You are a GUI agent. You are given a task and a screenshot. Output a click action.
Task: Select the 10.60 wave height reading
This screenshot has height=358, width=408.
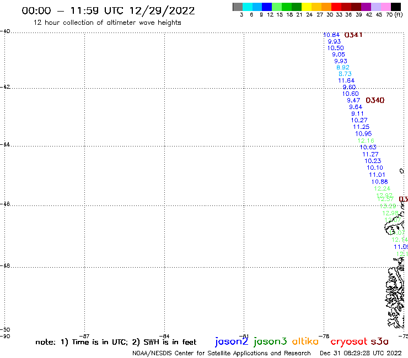(350, 94)
